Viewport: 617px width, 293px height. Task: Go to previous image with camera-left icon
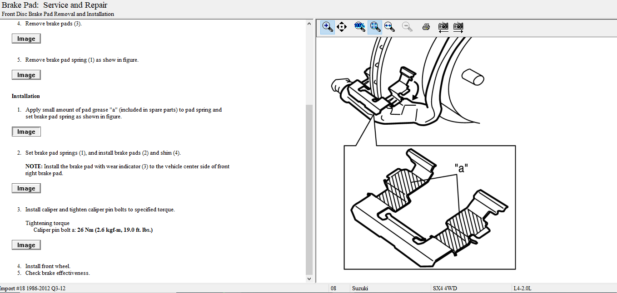point(443,27)
